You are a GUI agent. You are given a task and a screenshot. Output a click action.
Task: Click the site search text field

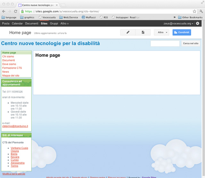(x=165, y=43)
